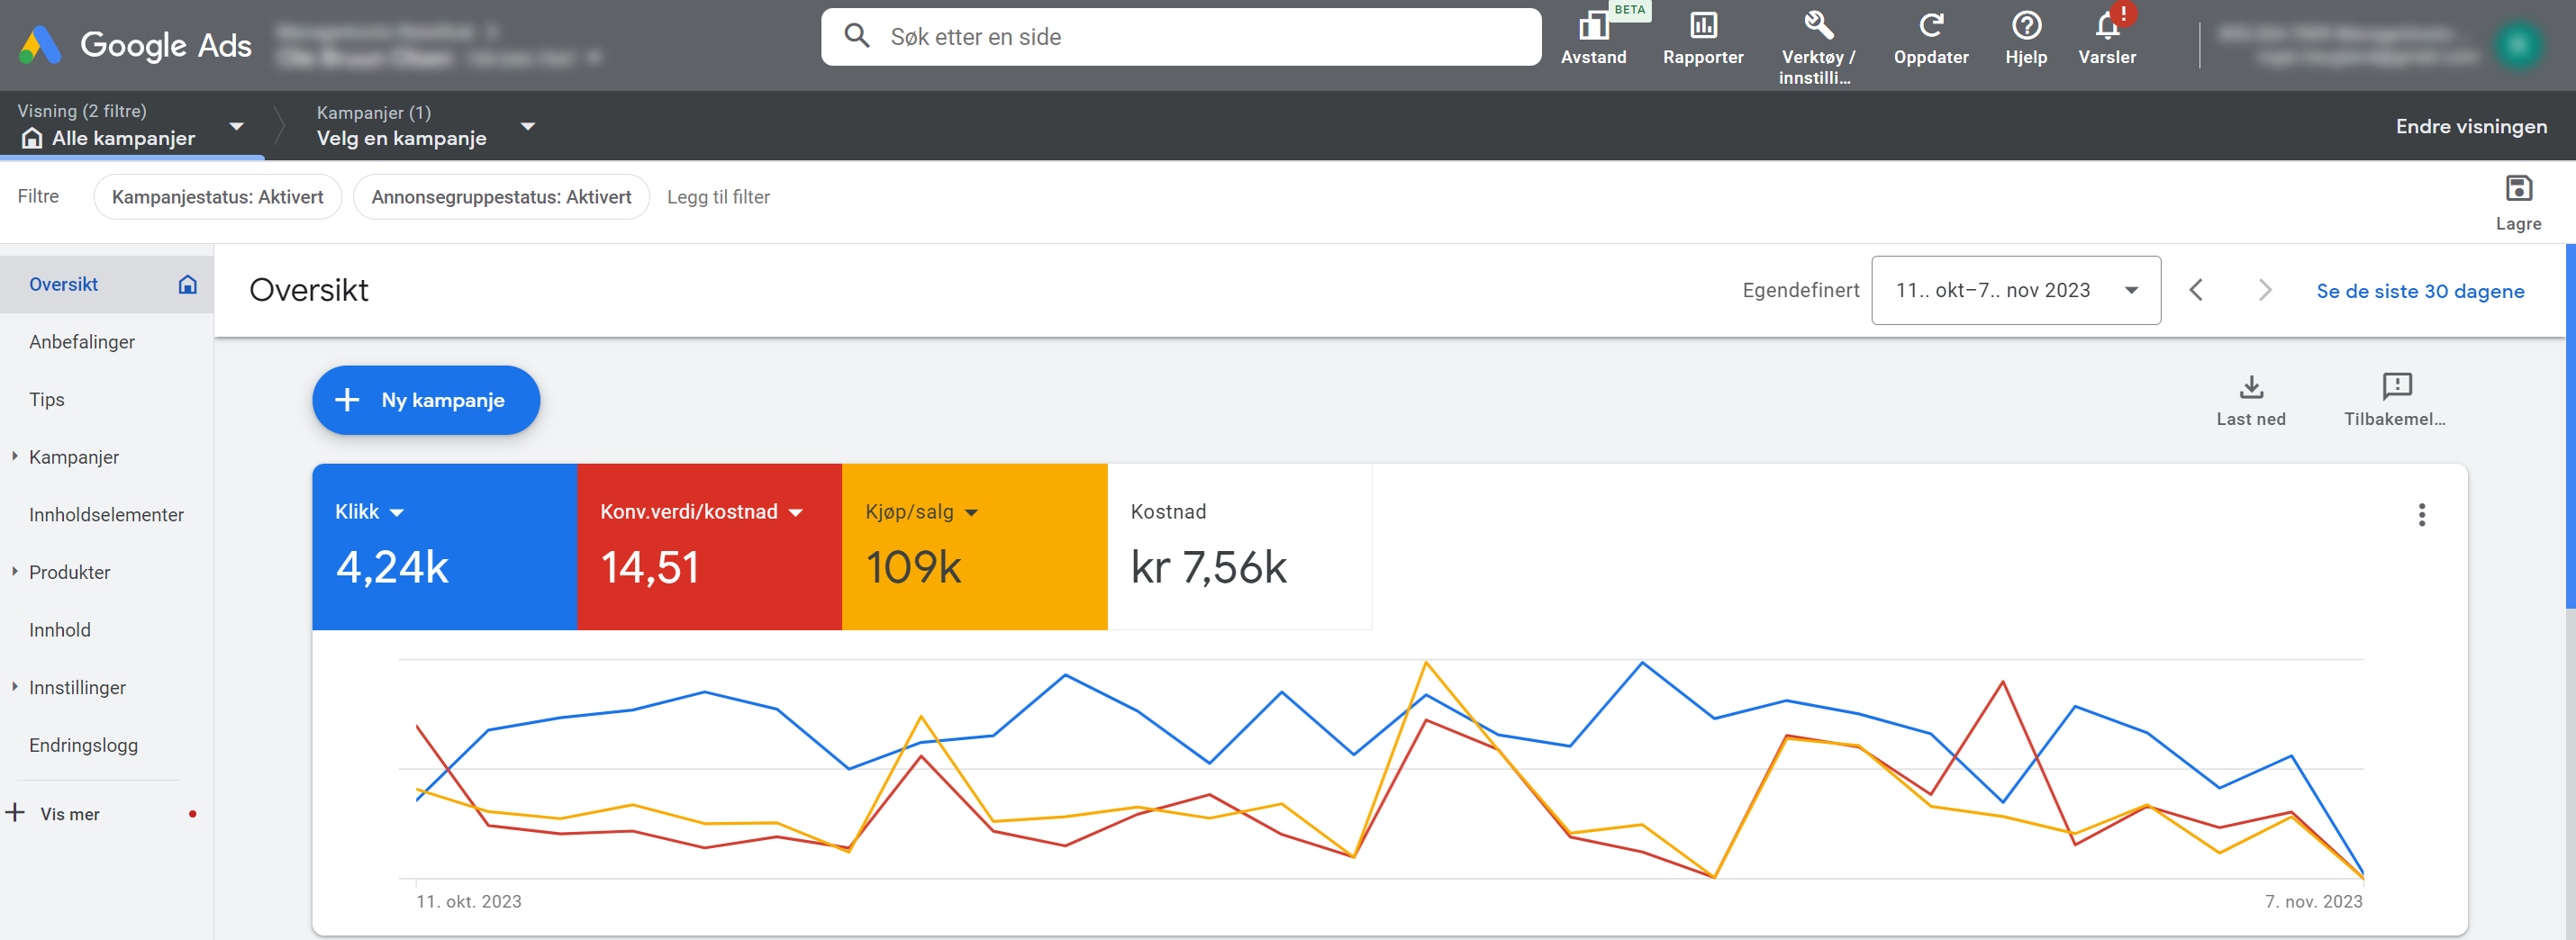Image resolution: width=2576 pixels, height=940 pixels.
Task: Click Se de siste 30 dagene link
Action: (2420, 291)
